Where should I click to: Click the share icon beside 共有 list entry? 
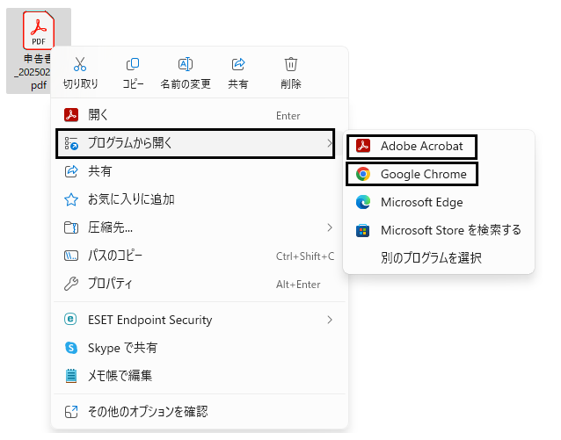pos(71,171)
